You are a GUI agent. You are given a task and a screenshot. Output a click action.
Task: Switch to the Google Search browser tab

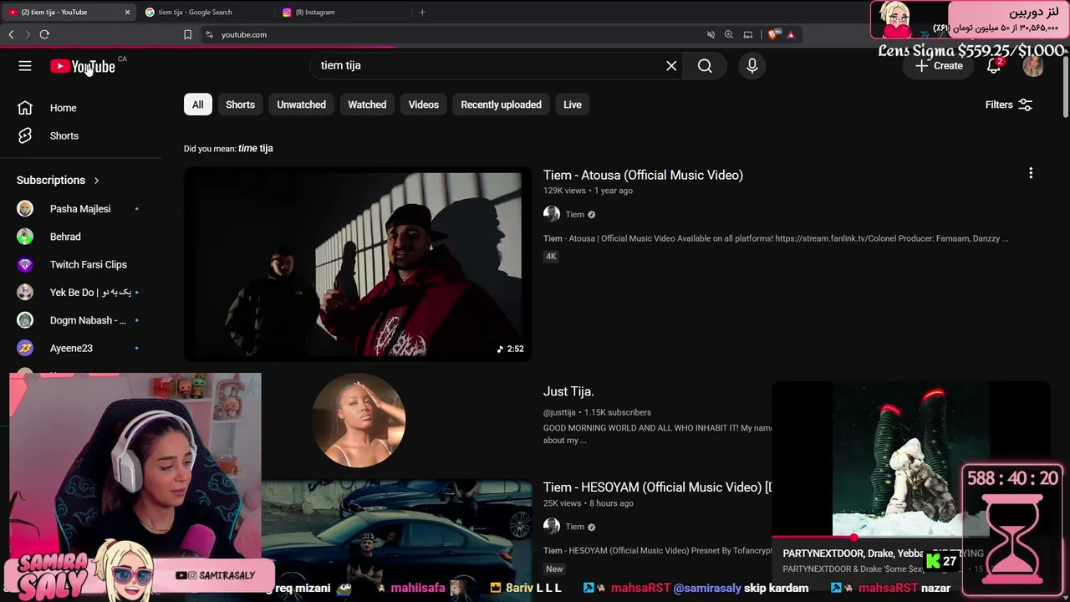(205, 12)
